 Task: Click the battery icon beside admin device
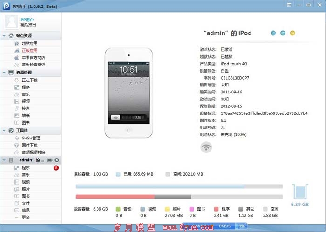tap(49, 160)
